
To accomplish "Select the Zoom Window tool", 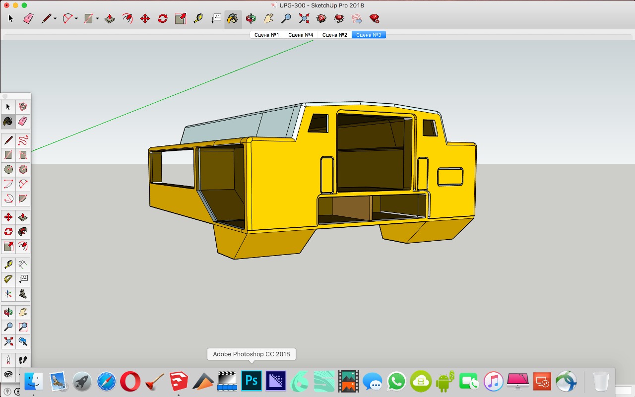I will tap(23, 327).
